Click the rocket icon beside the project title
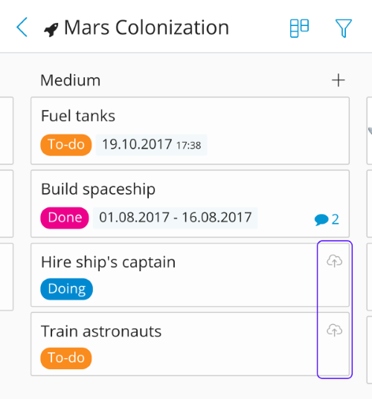 pyautogui.click(x=51, y=30)
